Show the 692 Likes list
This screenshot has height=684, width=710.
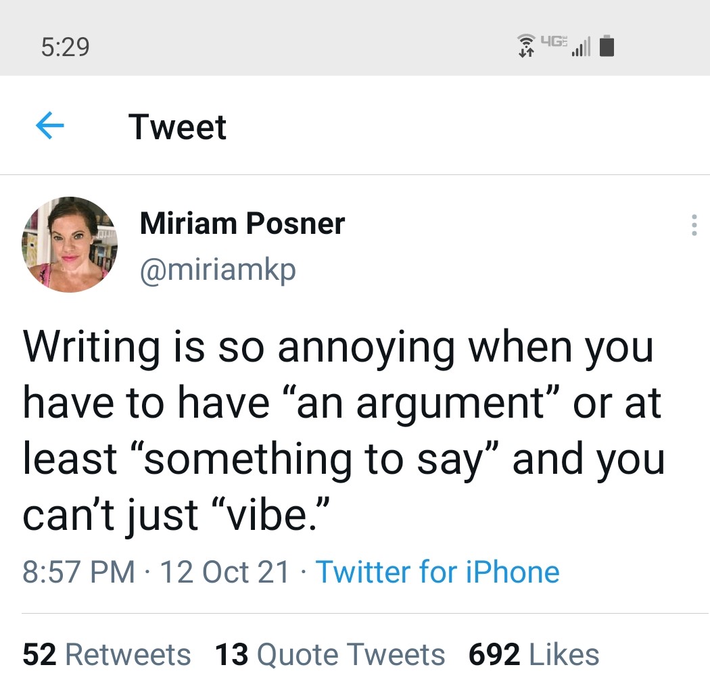534,654
